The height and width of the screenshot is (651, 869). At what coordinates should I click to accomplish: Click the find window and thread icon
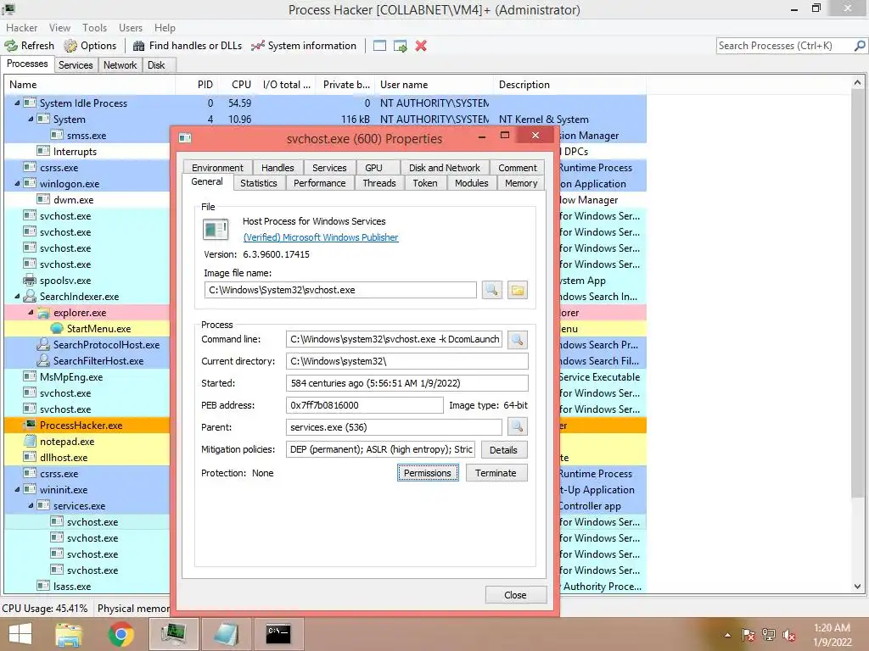click(x=401, y=46)
